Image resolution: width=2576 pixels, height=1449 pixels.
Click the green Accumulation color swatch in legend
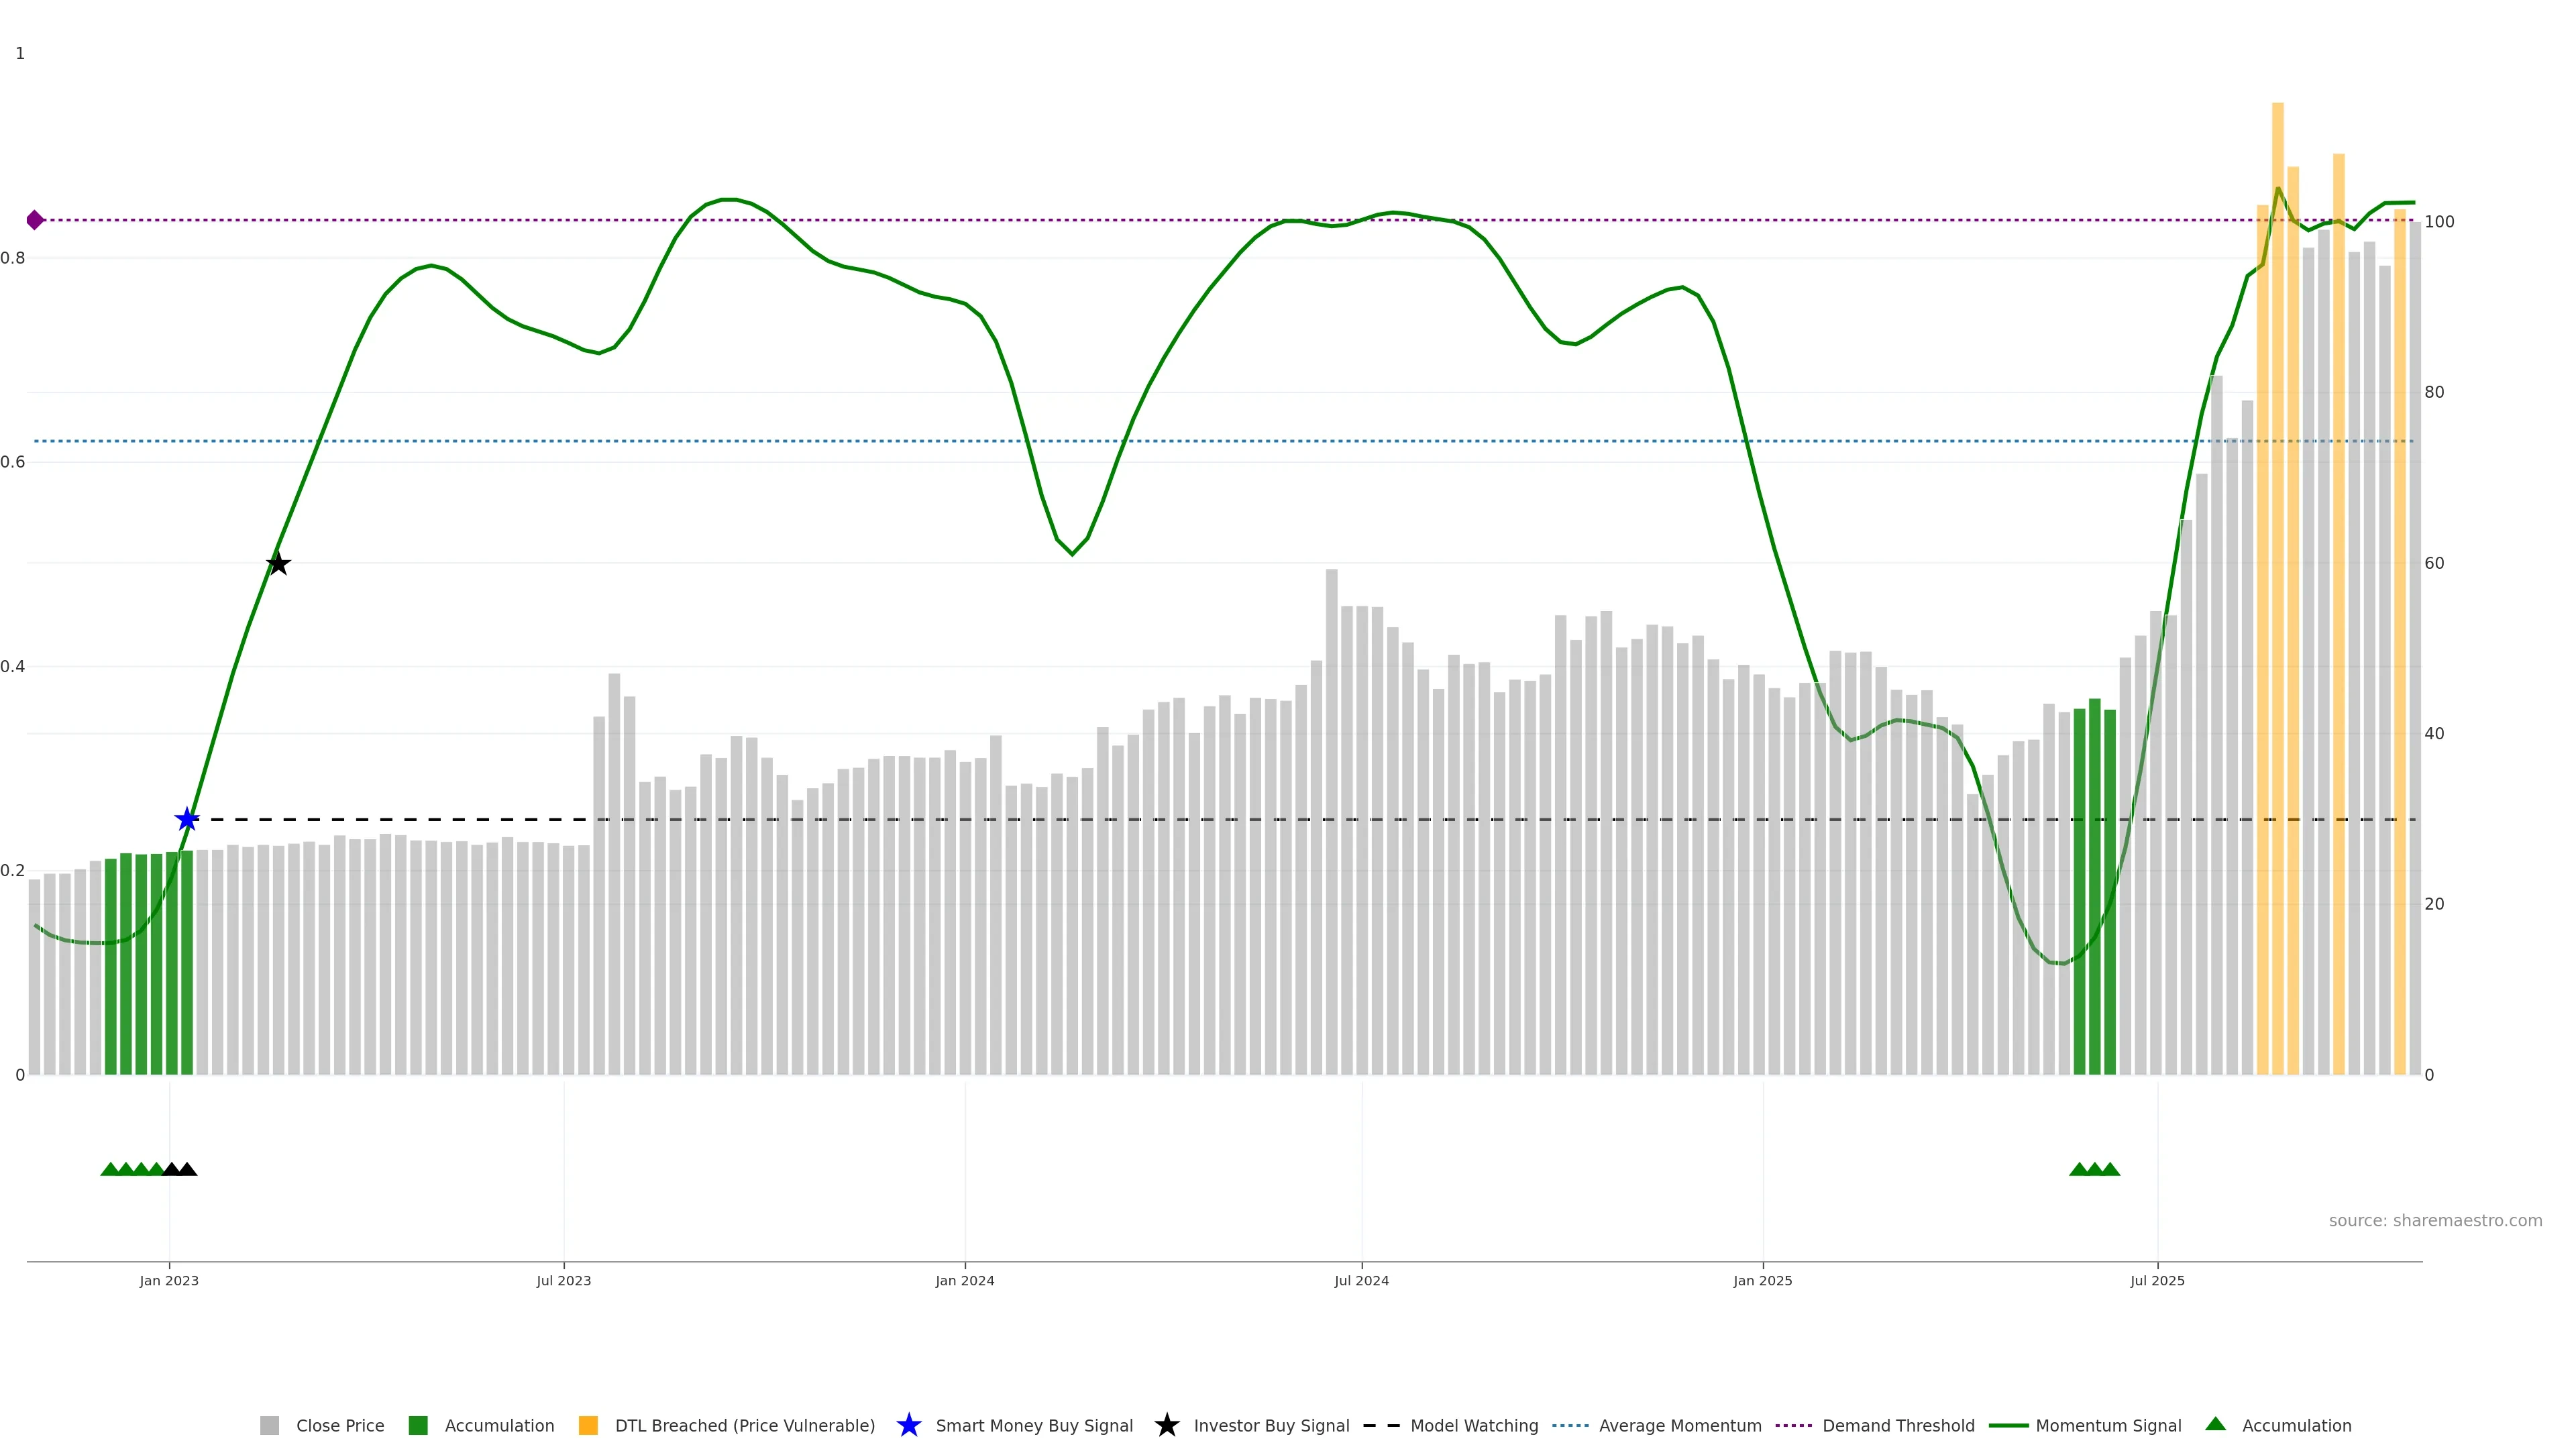[x=418, y=1426]
